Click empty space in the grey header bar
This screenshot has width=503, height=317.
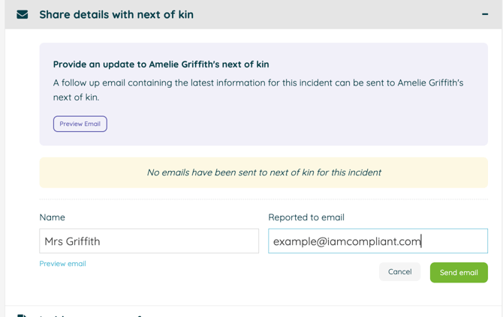[x=338, y=14]
